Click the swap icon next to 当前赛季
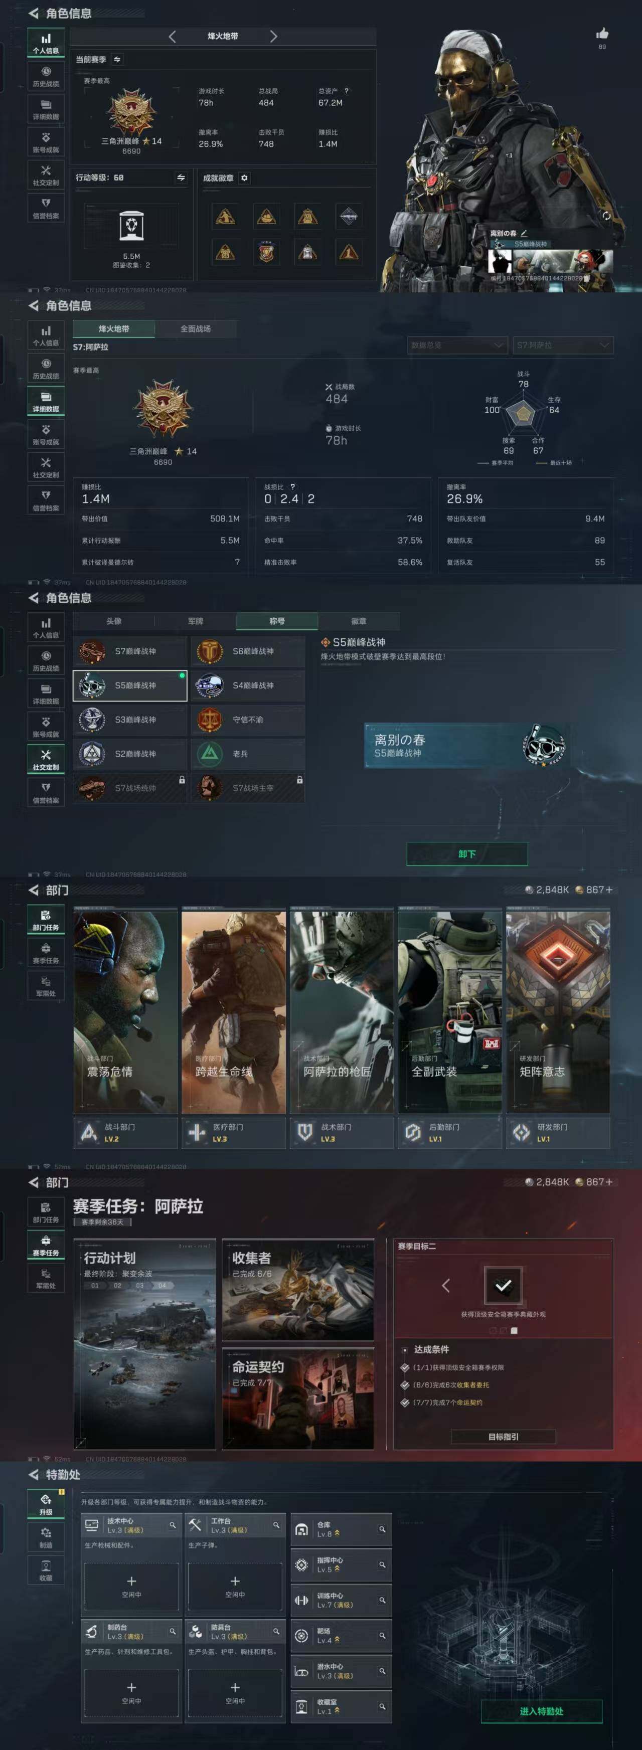 [117, 60]
